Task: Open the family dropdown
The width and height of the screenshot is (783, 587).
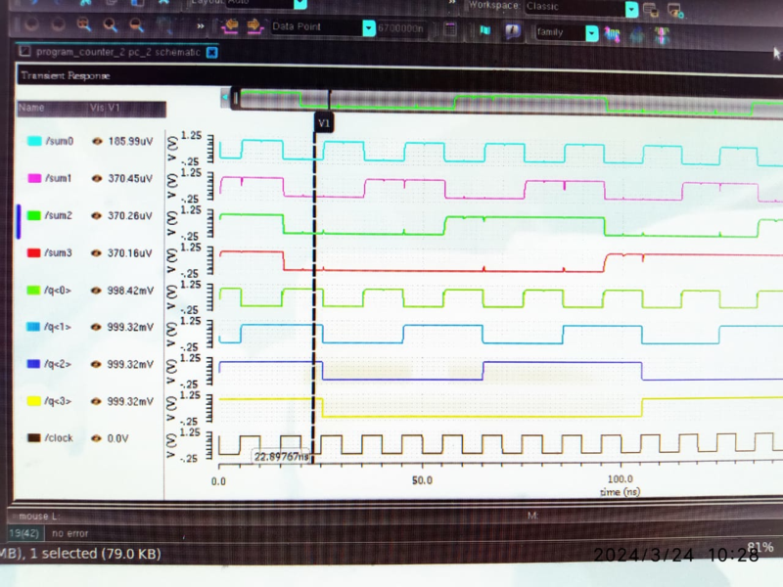Action: tap(592, 33)
